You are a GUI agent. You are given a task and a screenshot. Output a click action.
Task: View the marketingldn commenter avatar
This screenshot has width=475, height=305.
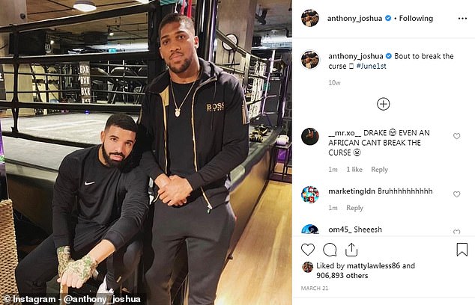(310, 194)
